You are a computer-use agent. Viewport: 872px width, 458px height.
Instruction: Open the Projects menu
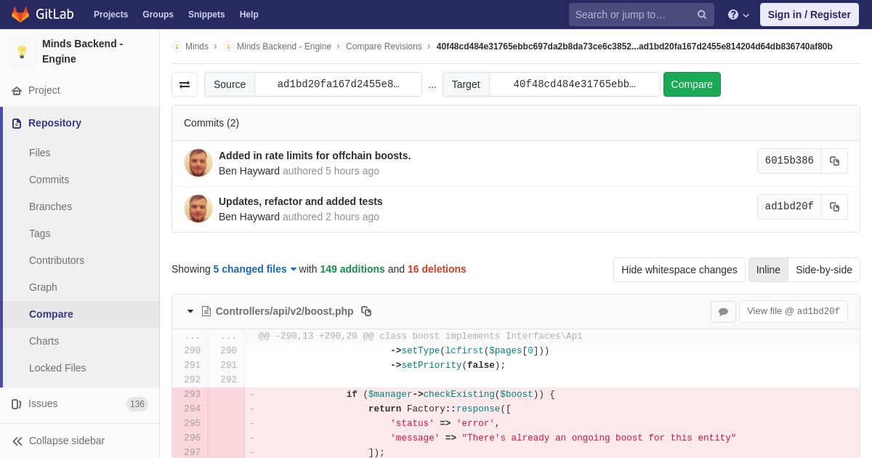[x=110, y=15]
